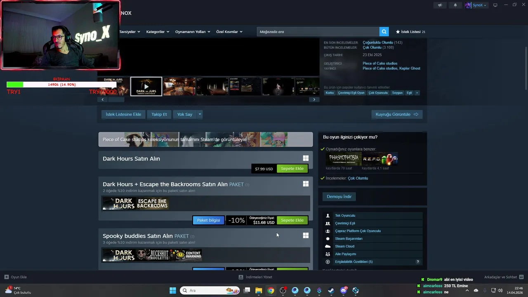The height and width of the screenshot is (297, 528).
Task: Click the Steam Cloud icon
Action: pos(328,246)
